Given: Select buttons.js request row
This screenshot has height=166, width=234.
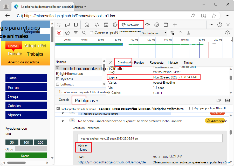Looking at the screenshot, I should [x=79, y=84].
